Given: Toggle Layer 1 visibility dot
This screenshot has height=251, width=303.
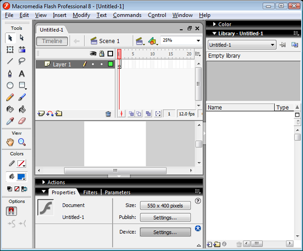Looking at the screenshot, I should [93, 64].
